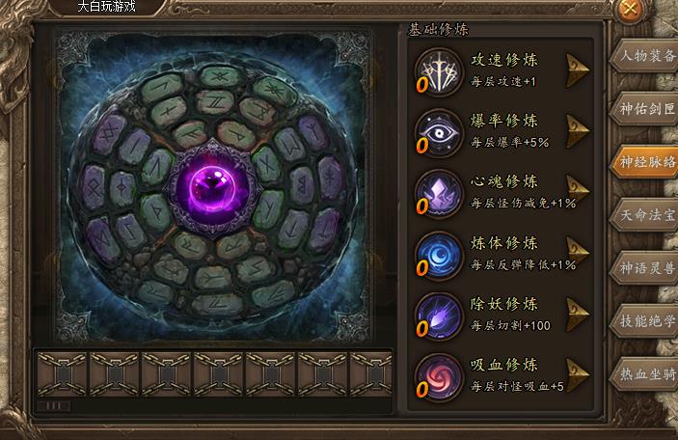Expand the 攻速修炼 golden arrow
This screenshot has width=678, height=440.
point(578,70)
